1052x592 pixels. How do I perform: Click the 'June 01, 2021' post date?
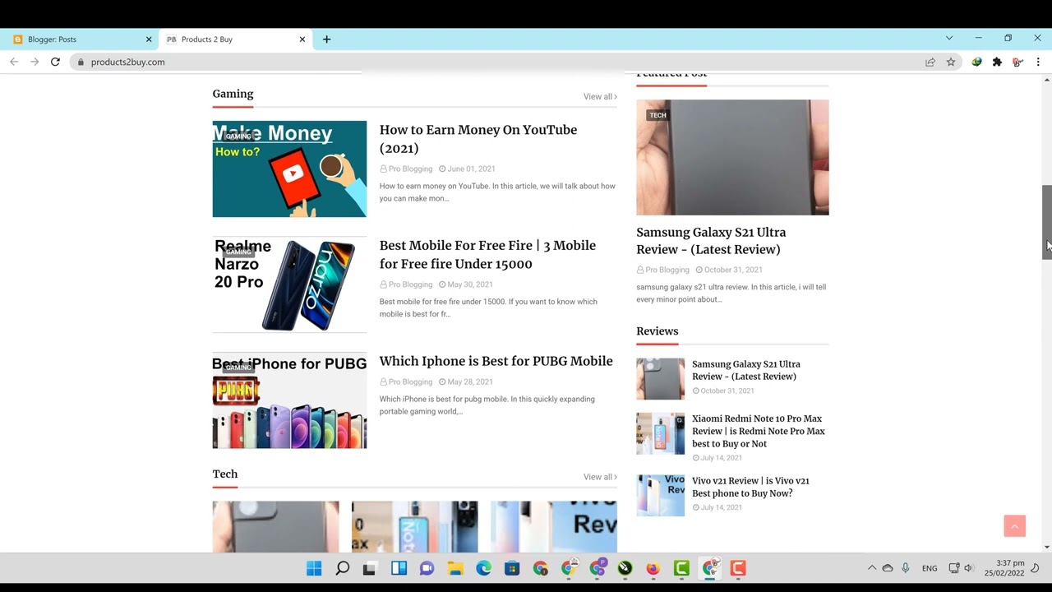pyautogui.click(x=471, y=169)
